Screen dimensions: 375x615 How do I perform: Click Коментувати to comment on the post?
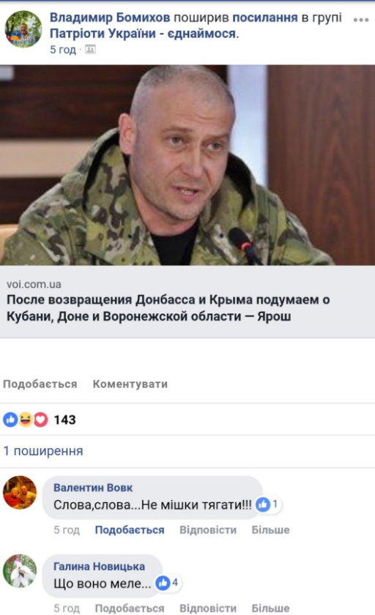130,384
